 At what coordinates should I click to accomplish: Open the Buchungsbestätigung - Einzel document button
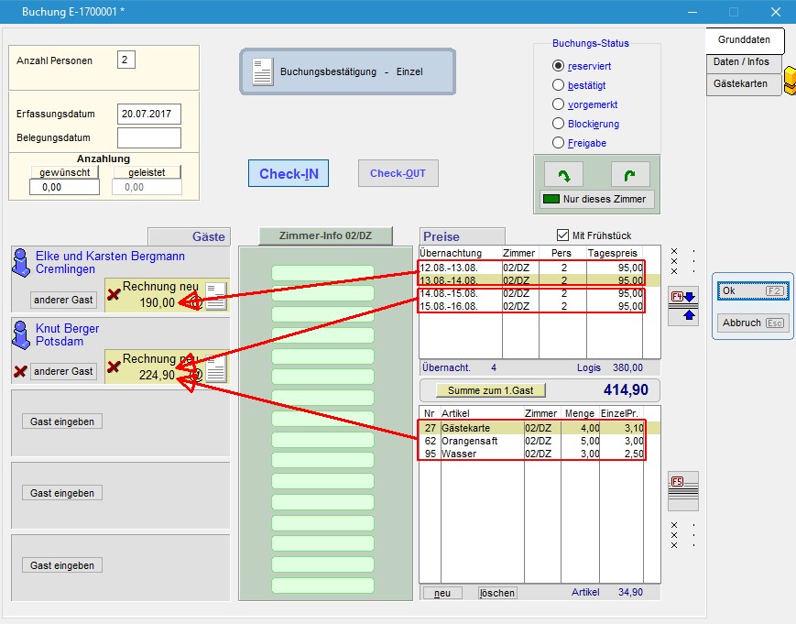click(347, 71)
